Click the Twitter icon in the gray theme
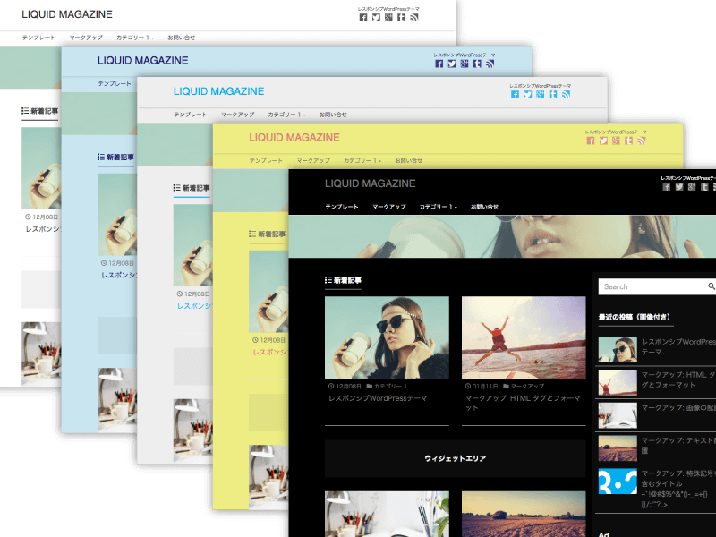716x537 pixels. click(527, 95)
